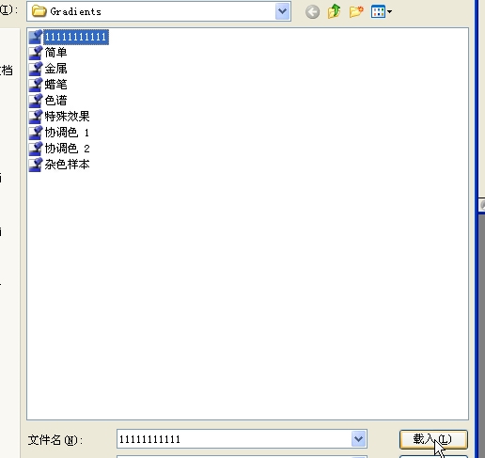Image resolution: width=485 pixels, height=458 pixels.
Task: Click empty area of the file list
Action: pyautogui.click(x=247, y=282)
